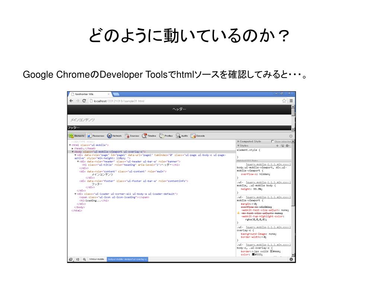Close the forefrontier title tab
381x285 pixels.
108,94
